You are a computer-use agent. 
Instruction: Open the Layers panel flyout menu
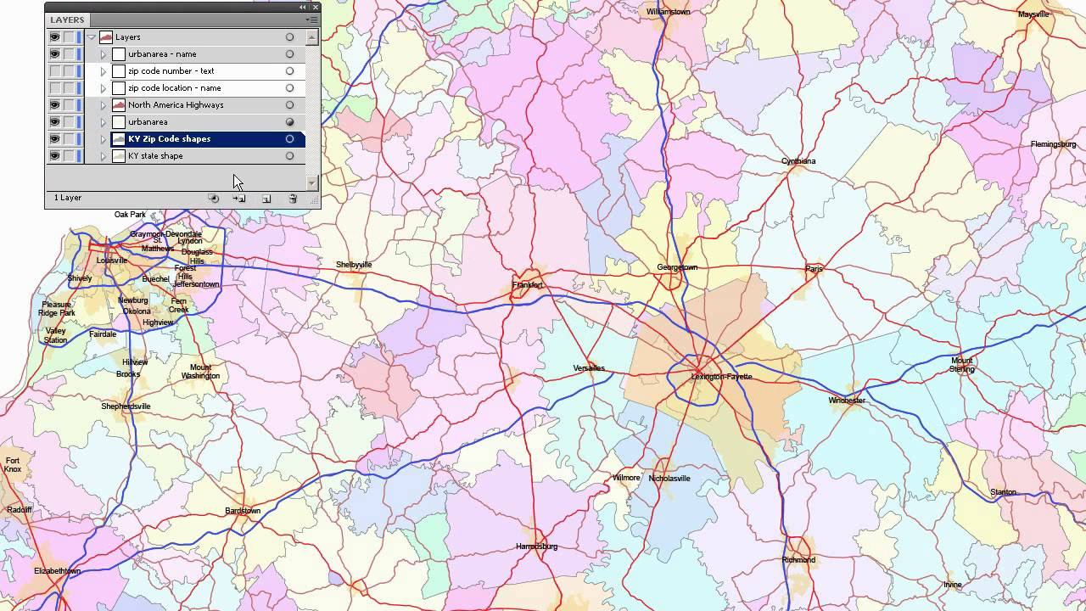pyautogui.click(x=312, y=20)
